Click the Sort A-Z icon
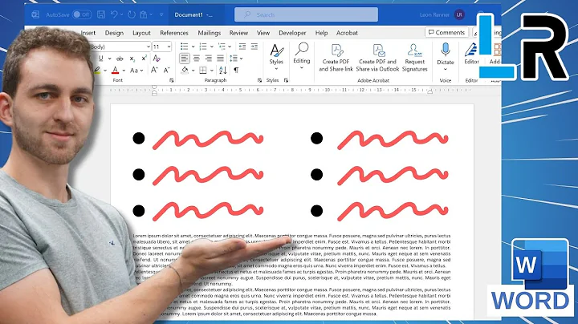The image size is (578, 324). click(223, 70)
